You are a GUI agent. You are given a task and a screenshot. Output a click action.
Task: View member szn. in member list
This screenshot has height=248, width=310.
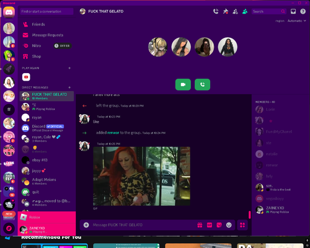click(280, 187)
